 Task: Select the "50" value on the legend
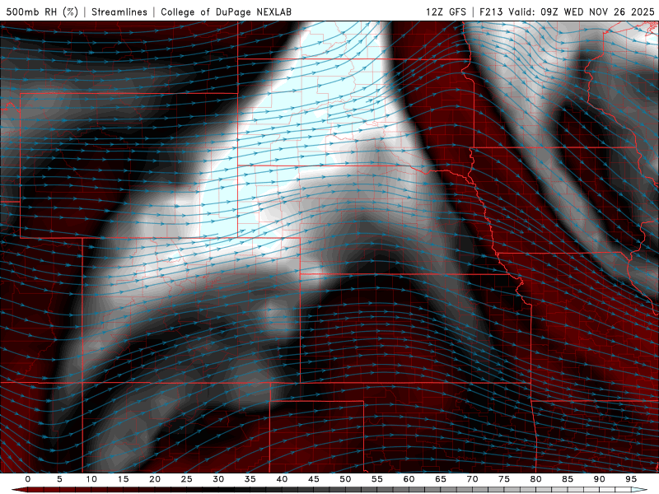click(345, 479)
